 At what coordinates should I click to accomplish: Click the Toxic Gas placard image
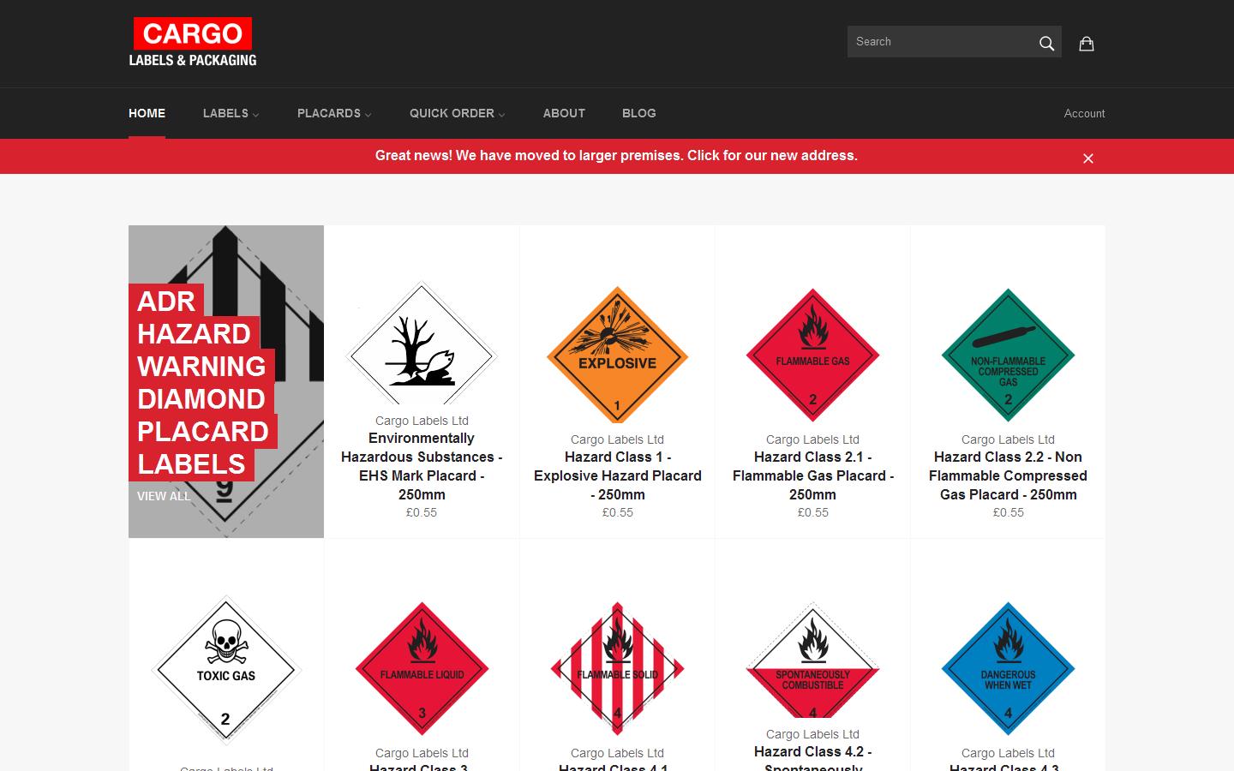pos(225,669)
